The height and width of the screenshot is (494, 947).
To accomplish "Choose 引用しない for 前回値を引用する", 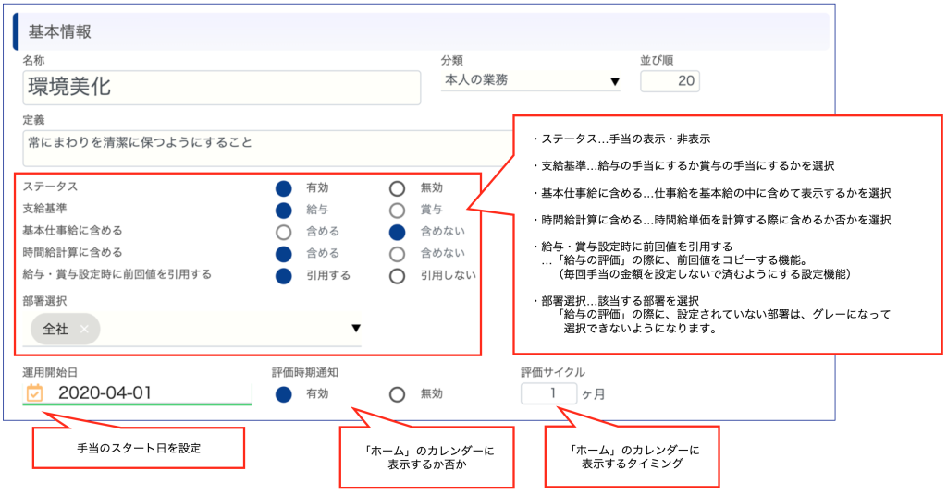I will (398, 275).
